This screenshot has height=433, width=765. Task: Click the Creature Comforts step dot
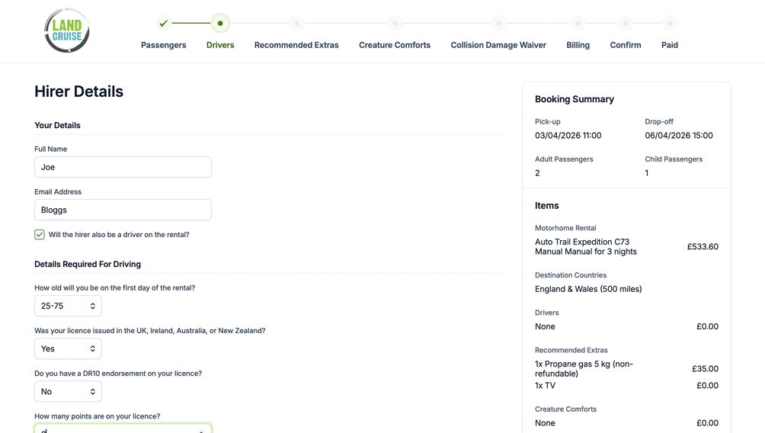394,23
